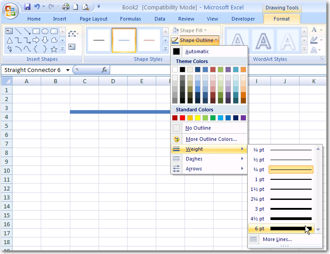Image resolution: width=330 pixels, height=254 pixels.
Task: Select the Freeform scribble shape
Action: [9, 49]
